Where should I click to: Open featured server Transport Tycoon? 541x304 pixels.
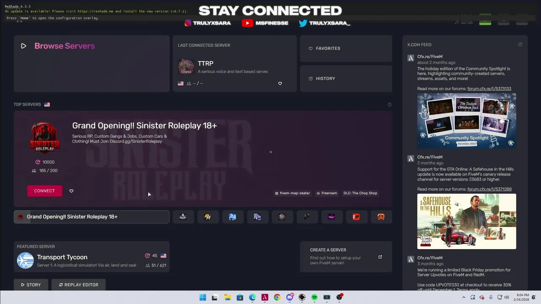(91, 257)
